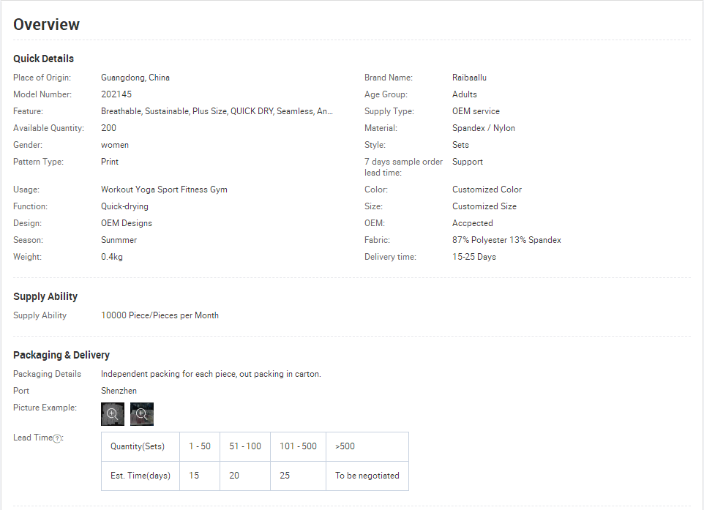Click the 'Sets' style value

[x=460, y=145]
